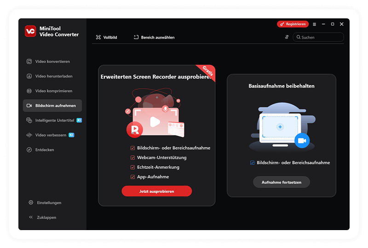Click the search magnifier icon
The width and height of the screenshot is (368, 248).
click(x=298, y=37)
